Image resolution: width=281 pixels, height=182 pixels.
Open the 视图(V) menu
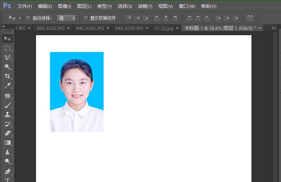coord(165,6)
